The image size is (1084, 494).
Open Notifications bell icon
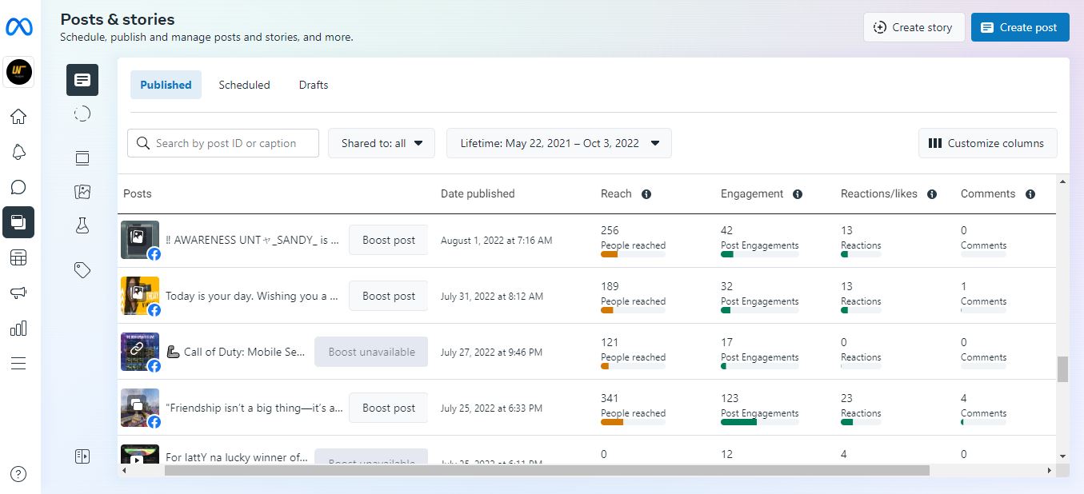click(18, 152)
